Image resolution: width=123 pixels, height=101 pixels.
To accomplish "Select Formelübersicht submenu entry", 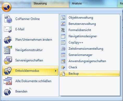I will [90, 30].
